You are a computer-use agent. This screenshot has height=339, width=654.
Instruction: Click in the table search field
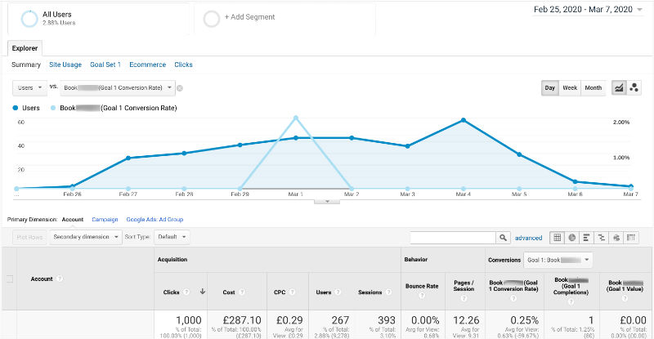tap(453, 238)
